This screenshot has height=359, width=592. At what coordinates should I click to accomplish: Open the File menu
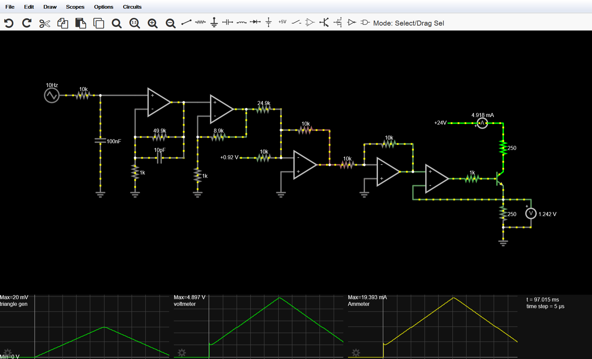click(x=10, y=7)
